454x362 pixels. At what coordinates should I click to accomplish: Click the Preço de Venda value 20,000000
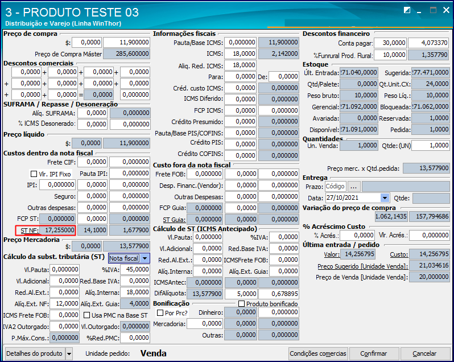point(430,277)
